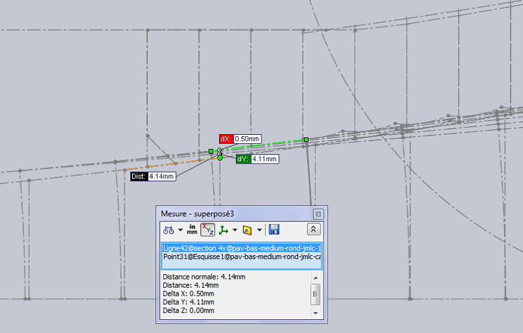Click the blue floppy disk save icon

(274, 230)
